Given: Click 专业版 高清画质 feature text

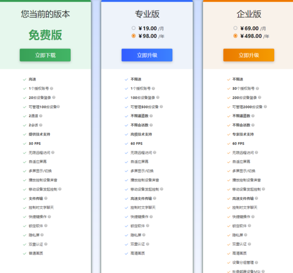Looking at the screenshot, I should tap(137, 253).
